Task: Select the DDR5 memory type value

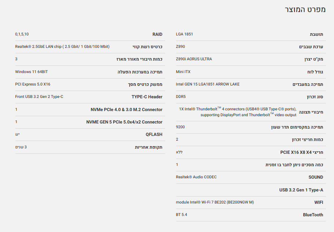Action: [181, 97]
